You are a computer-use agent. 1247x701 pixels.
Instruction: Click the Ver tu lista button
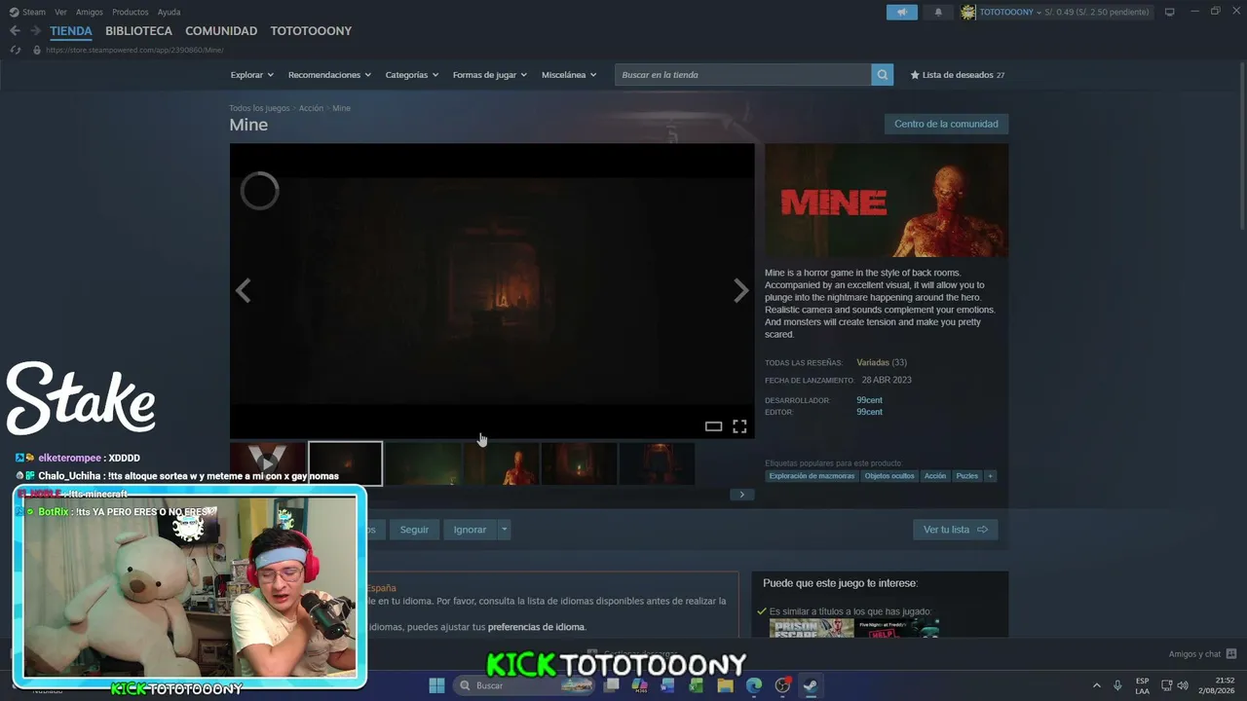point(955,530)
